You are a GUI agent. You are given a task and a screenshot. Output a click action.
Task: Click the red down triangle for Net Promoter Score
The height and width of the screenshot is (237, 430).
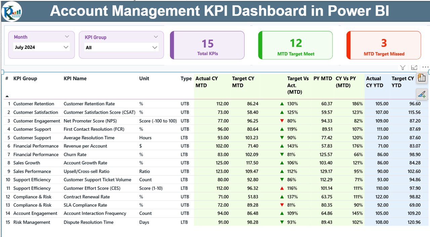(x=282, y=121)
